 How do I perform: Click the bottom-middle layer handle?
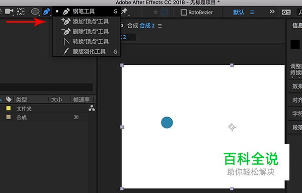pyautogui.click(x=232, y=188)
